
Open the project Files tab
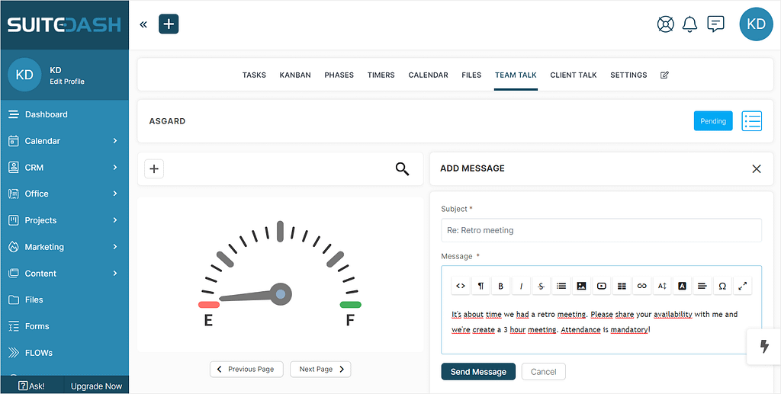point(471,75)
